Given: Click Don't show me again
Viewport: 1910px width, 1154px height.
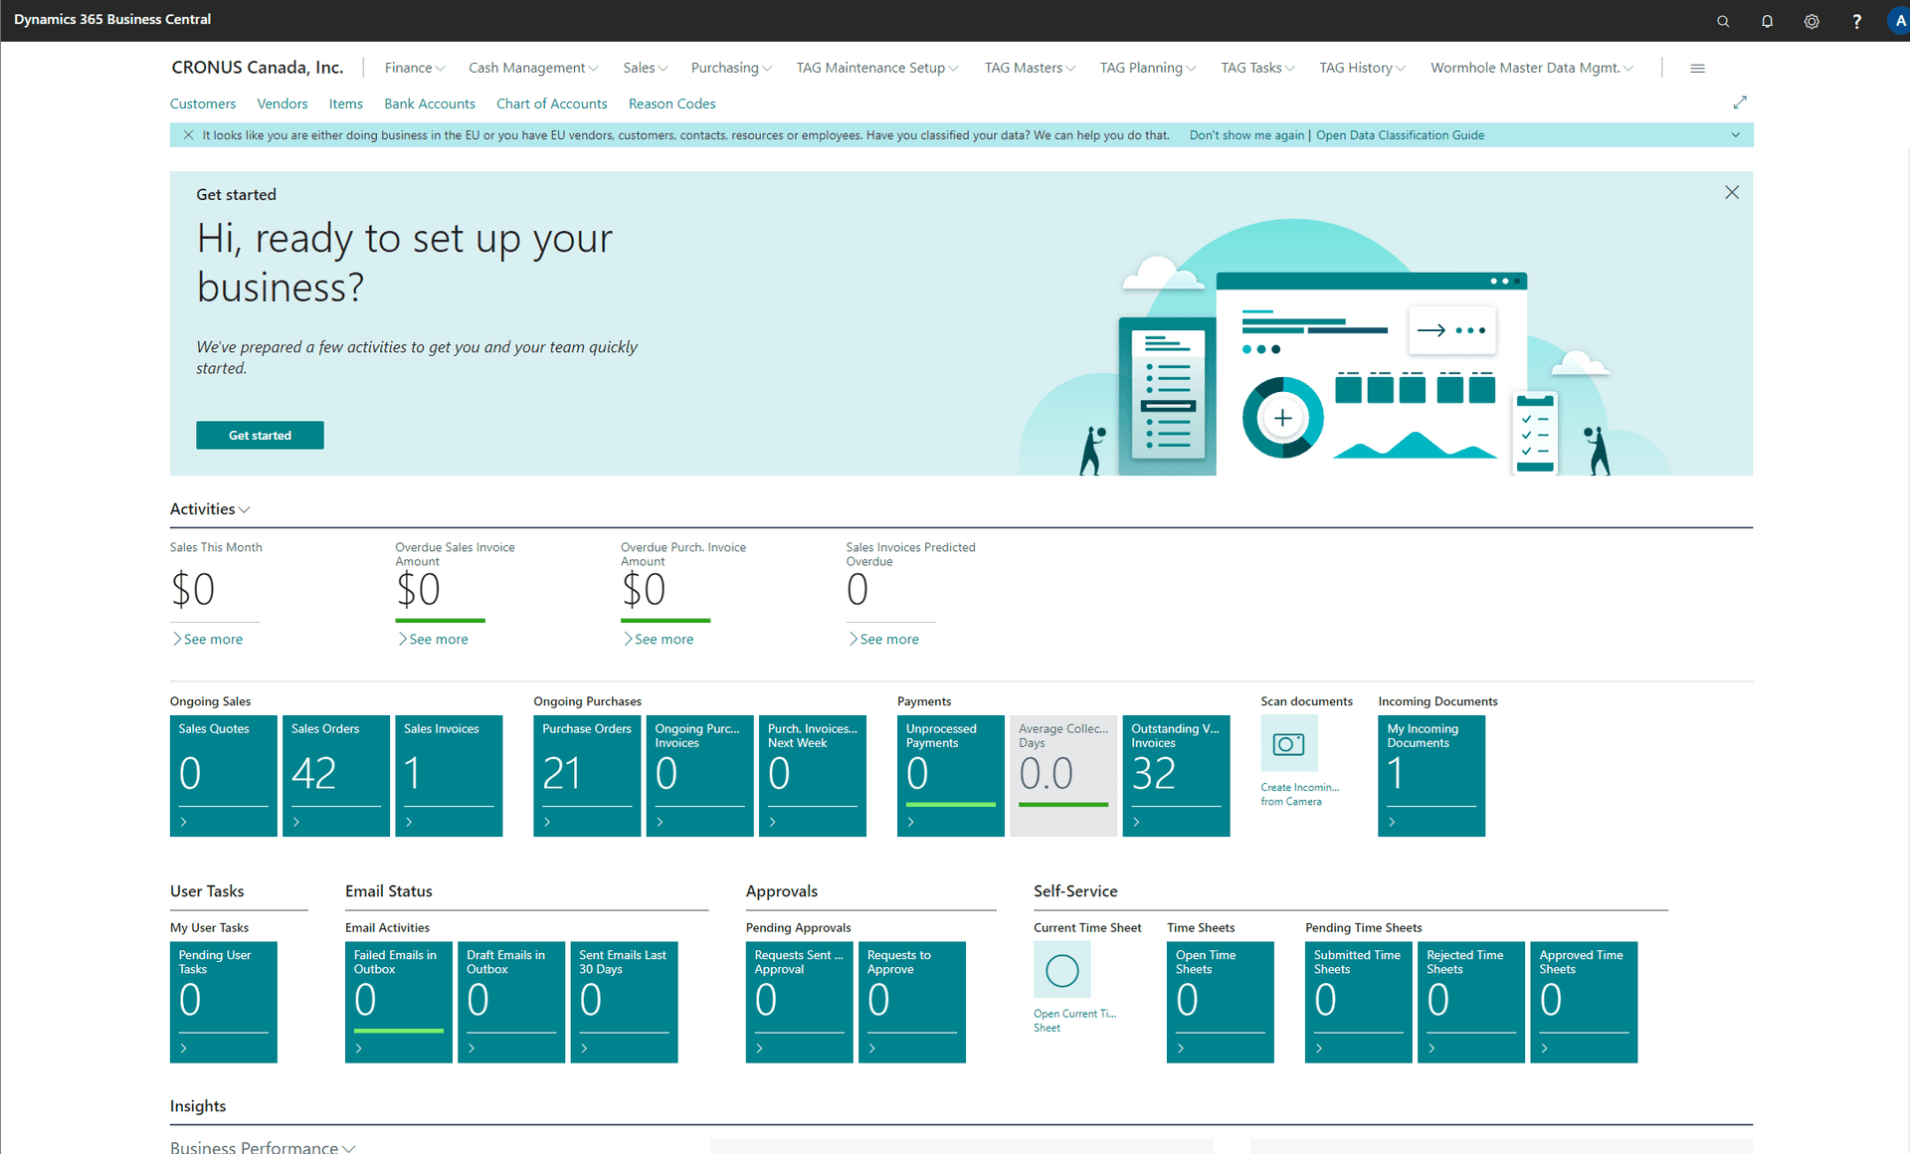Looking at the screenshot, I should (x=1246, y=135).
